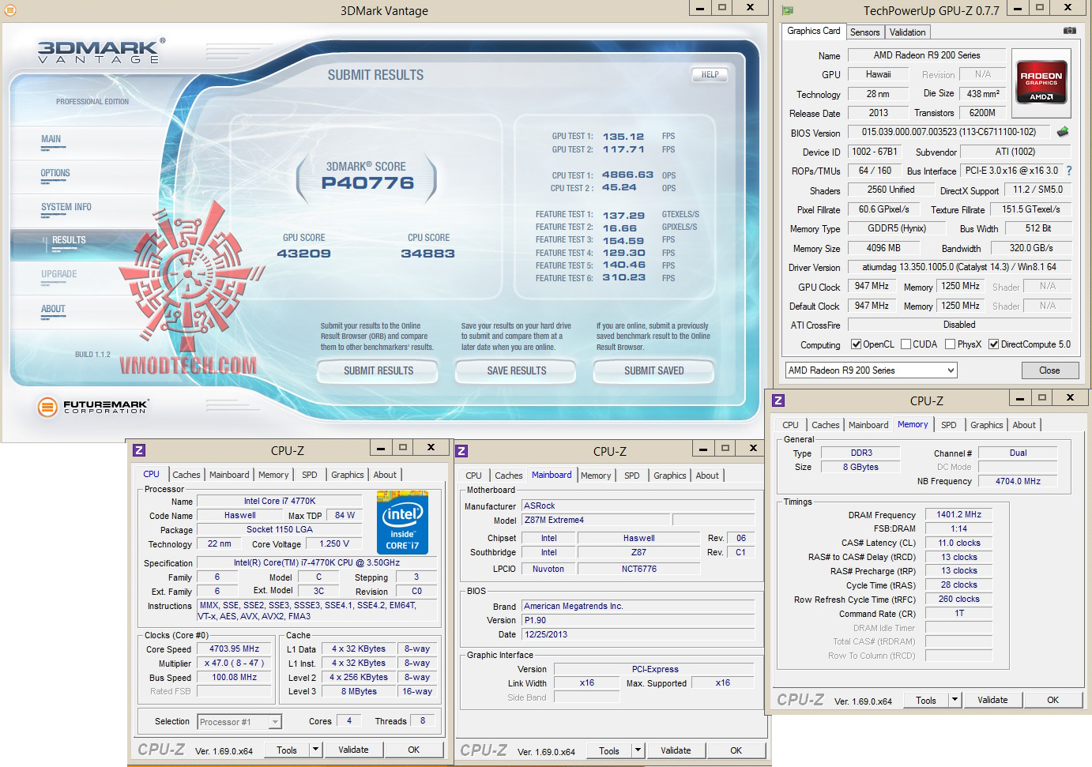The image size is (1092, 767).
Task: Click the 3DMark Vantage title bar icon
Action: pyautogui.click(x=10, y=10)
